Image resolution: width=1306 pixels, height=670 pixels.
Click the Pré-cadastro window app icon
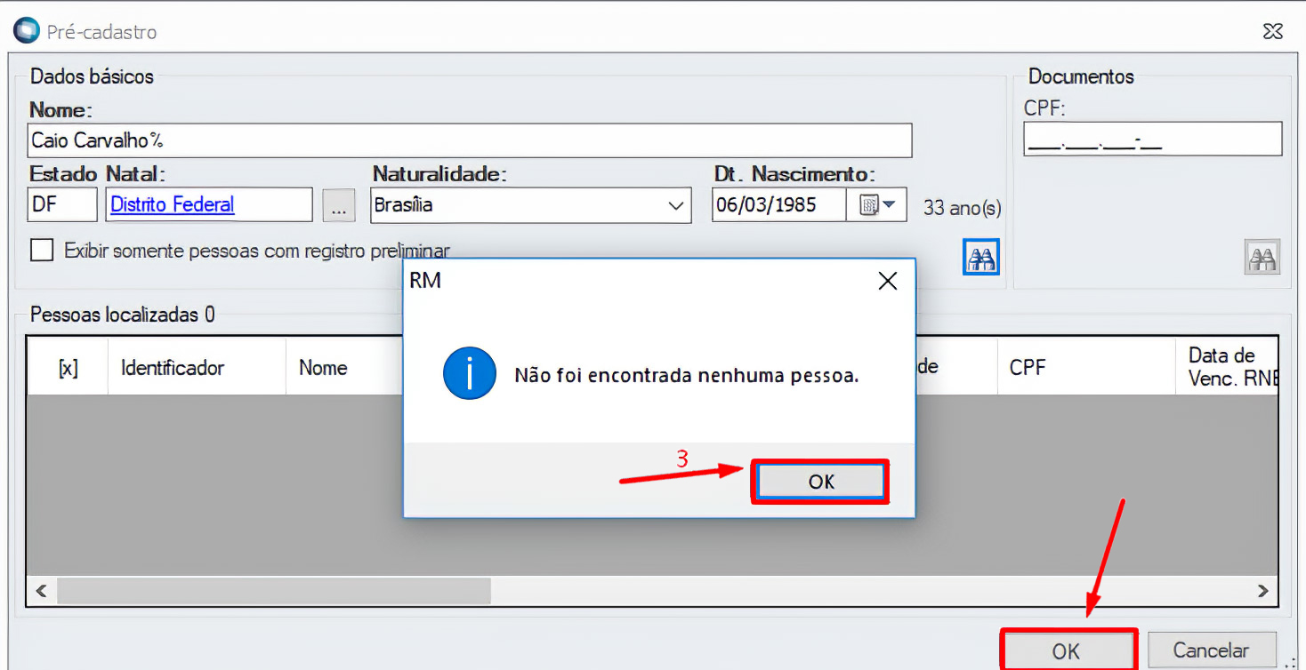26,31
